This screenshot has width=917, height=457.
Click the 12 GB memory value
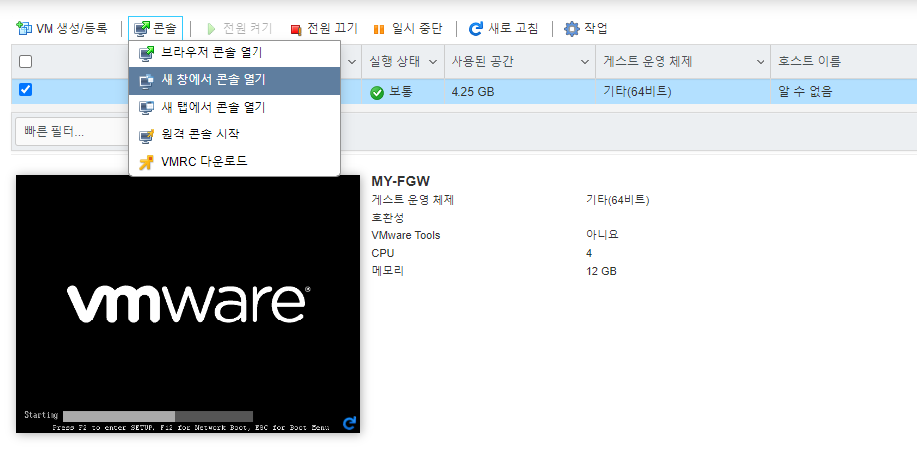pos(601,271)
